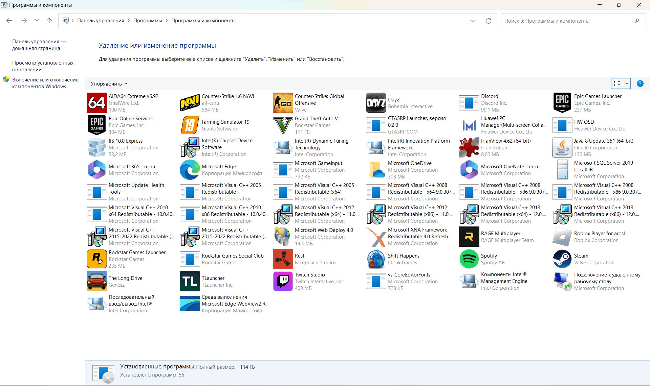Select the Grand Theft Auto V icon

[x=283, y=125]
